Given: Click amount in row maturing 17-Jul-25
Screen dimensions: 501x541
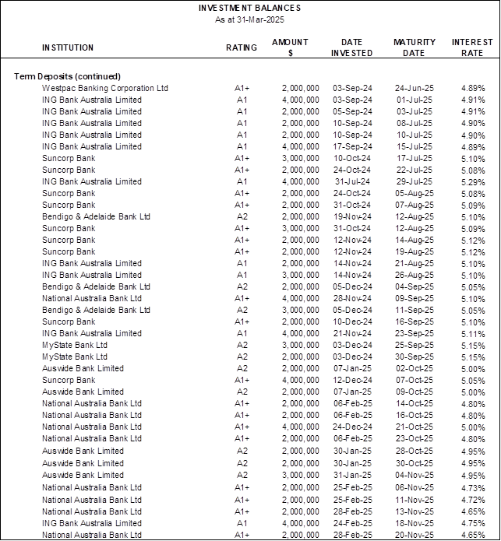Looking at the screenshot, I should pyautogui.click(x=301, y=159).
